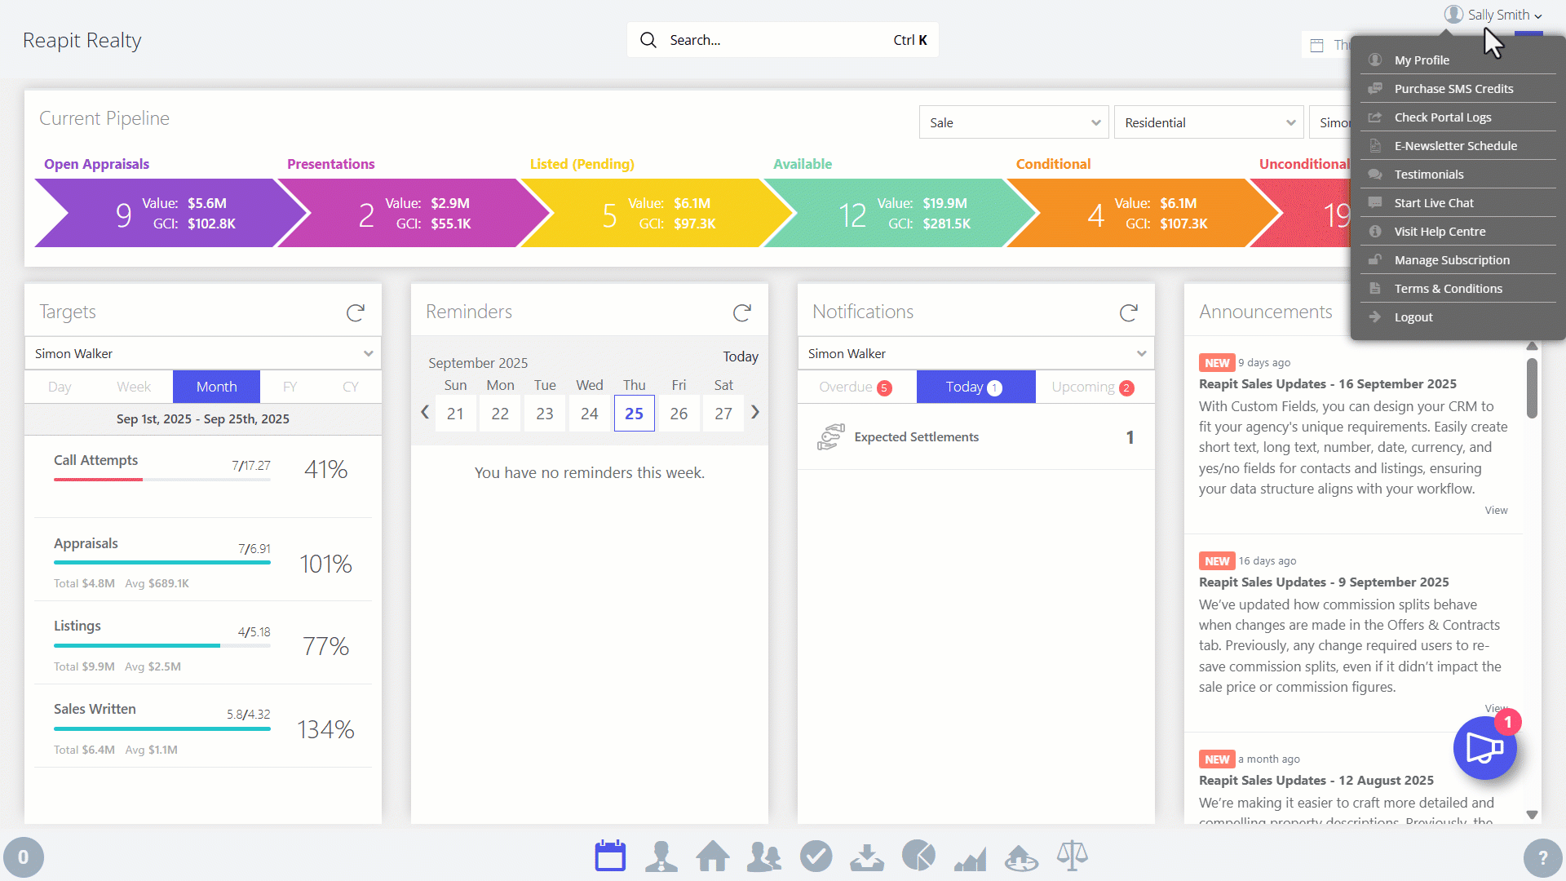Switch Targets period to Day

click(60, 387)
